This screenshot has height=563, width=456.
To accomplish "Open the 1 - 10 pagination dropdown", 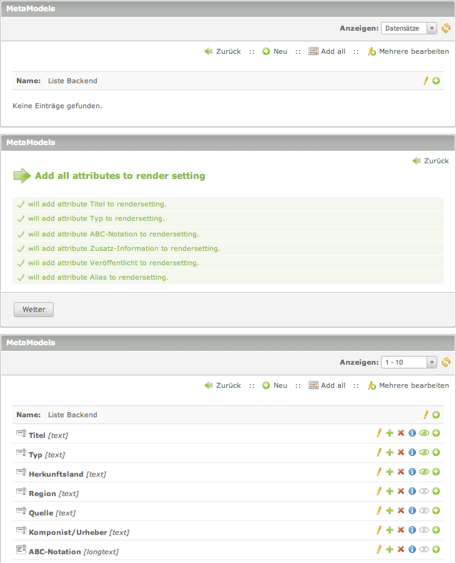I will (x=409, y=362).
